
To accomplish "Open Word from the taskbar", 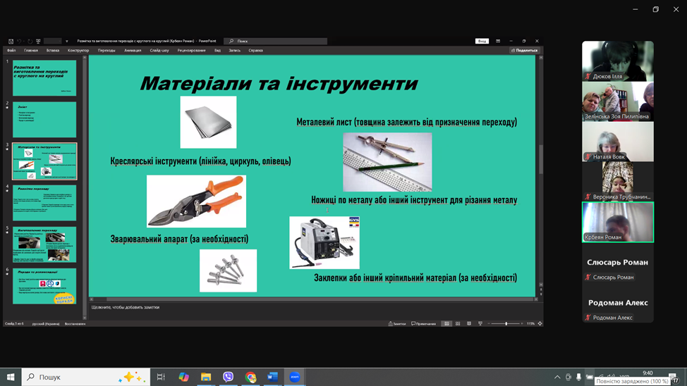I will [x=272, y=377].
